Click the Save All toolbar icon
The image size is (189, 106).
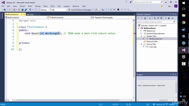pos(26,10)
